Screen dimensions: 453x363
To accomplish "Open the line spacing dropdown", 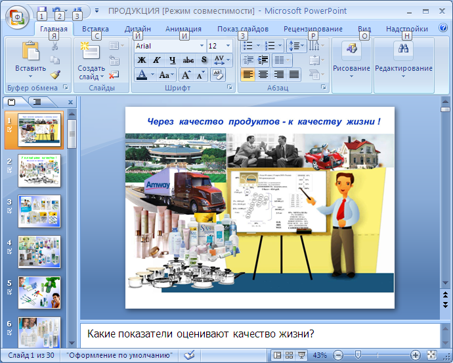I will tap(297, 46).
